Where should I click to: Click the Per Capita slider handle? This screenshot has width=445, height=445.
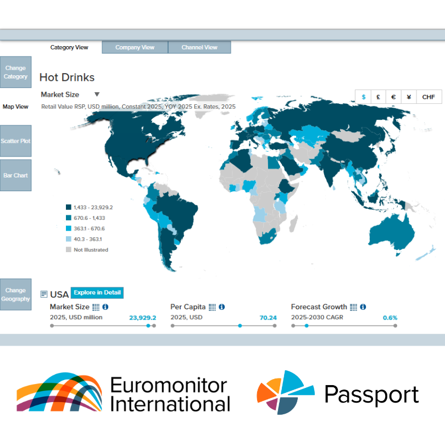coord(240,326)
